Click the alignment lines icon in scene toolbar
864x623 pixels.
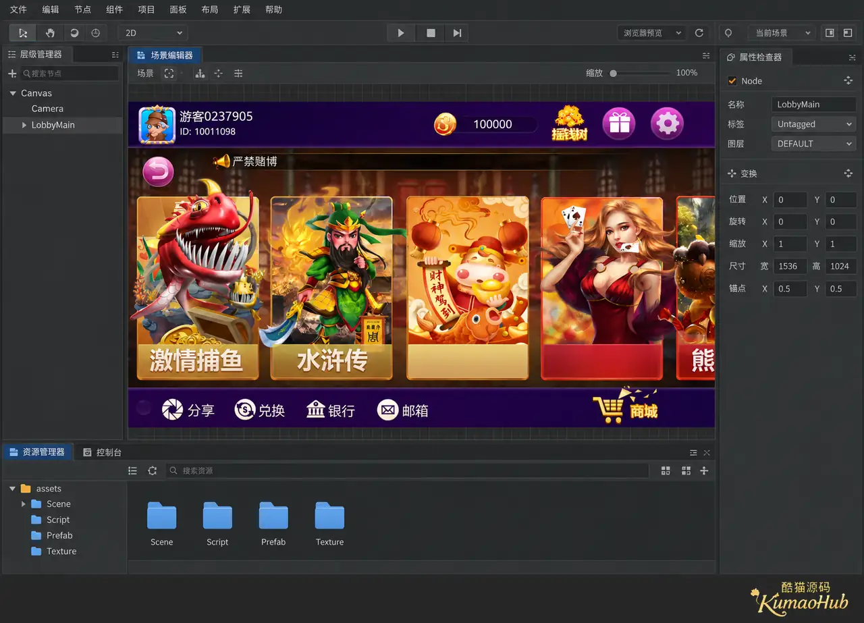[238, 73]
